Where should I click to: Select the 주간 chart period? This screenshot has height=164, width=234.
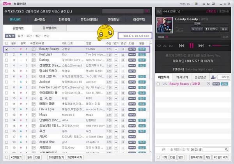pyautogui.click(x=29, y=36)
